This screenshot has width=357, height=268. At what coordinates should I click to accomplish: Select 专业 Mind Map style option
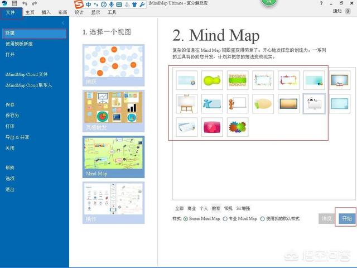225,219
